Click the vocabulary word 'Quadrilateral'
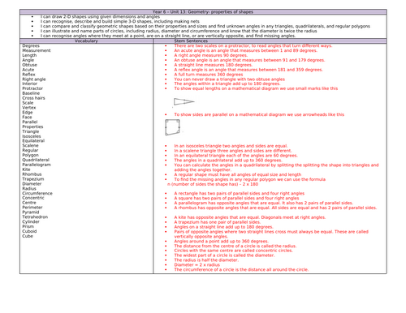The width and height of the screenshot is (406, 313). (36, 160)
